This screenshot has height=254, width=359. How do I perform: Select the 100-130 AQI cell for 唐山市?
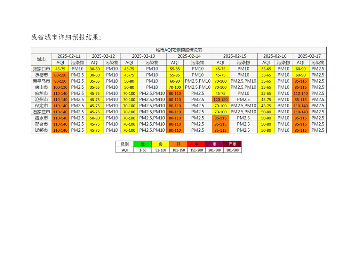(60, 87)
